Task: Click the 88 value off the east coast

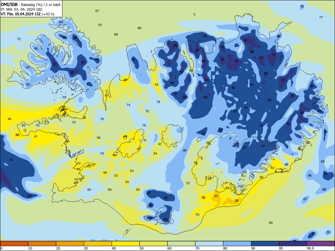Action: coord(323,162)
